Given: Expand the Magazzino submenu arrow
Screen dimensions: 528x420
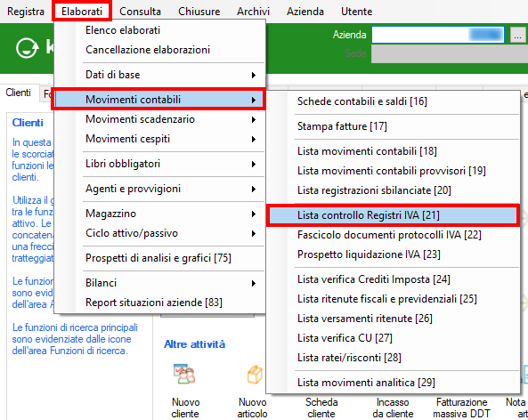Looking at the screenshot, I should point(254,214).
